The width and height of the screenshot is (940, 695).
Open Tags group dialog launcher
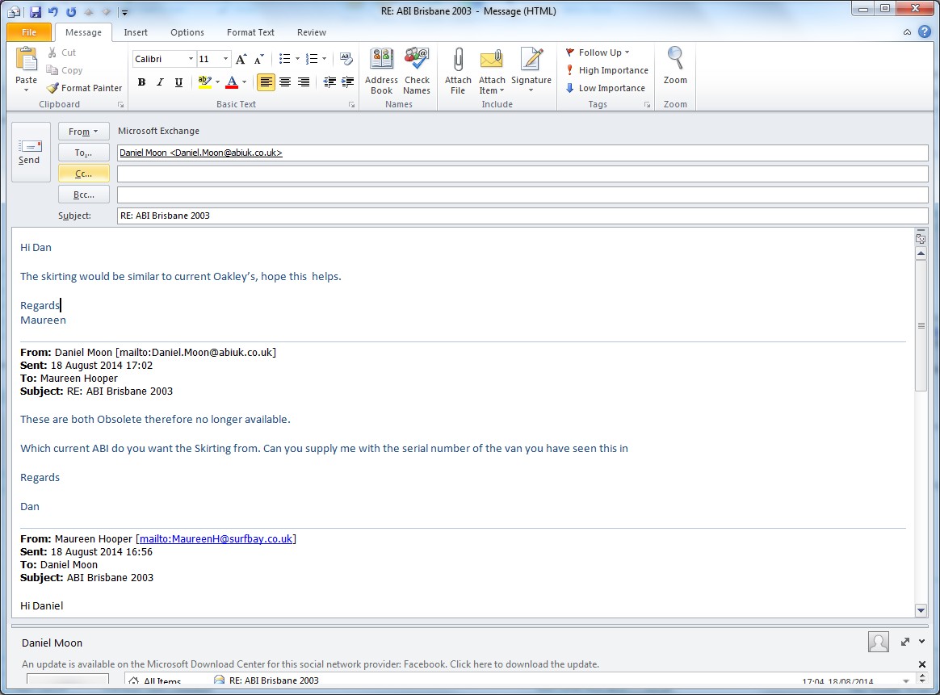(x=647, y=105)
